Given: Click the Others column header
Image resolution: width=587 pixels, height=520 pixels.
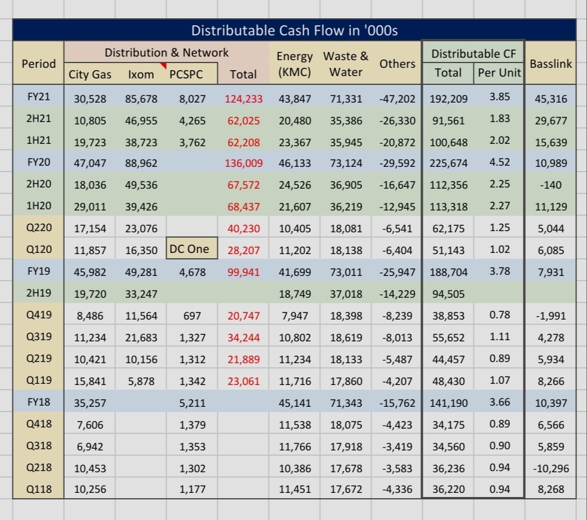Looking at the screenshot, I should click(396, 64).
